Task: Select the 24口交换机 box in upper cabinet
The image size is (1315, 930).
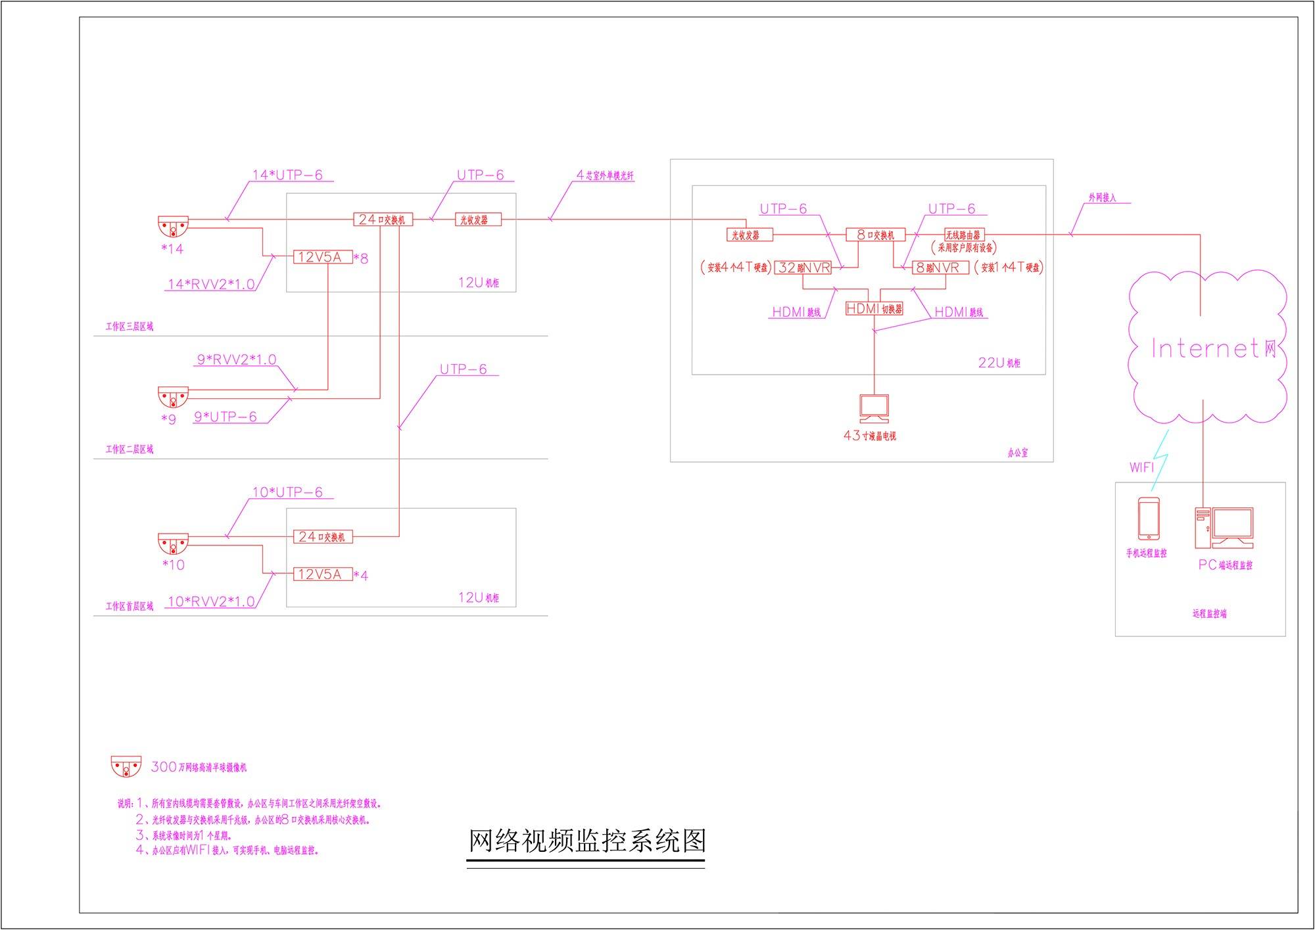Action: (x=383, y=220)
